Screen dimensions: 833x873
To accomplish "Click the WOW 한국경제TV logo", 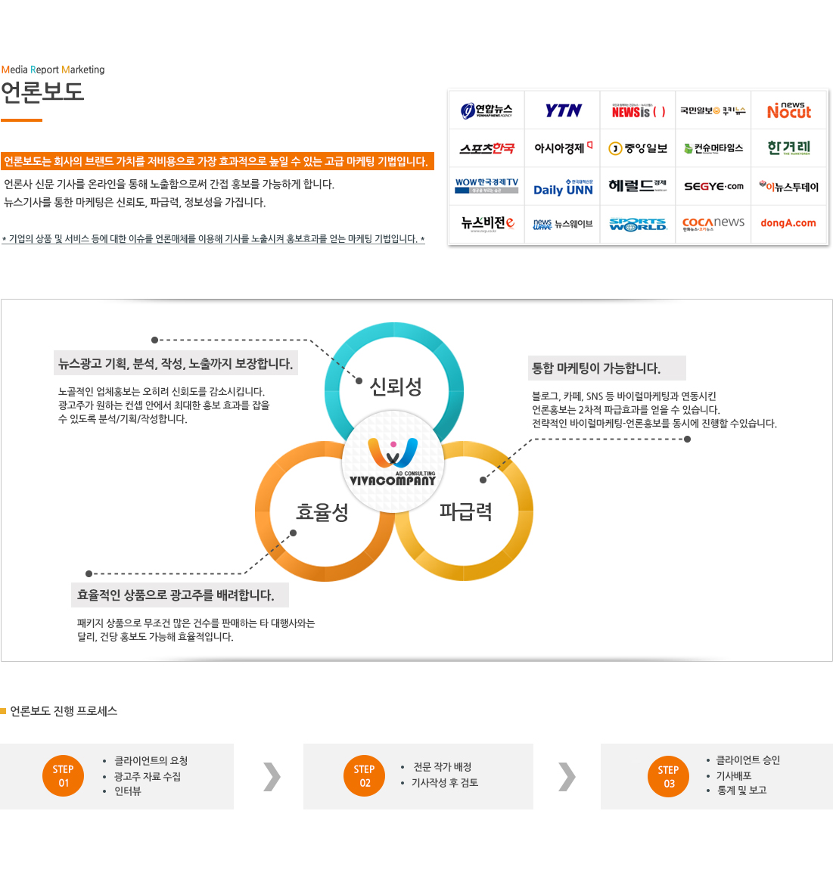I will point(486,185).
